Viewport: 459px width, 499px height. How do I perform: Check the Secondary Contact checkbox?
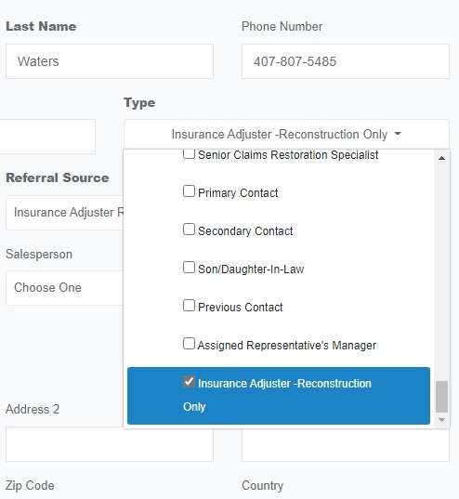pos(189,230)
